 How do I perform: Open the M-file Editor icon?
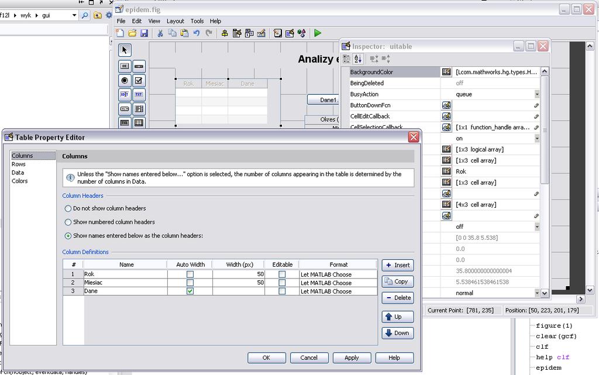click(x=278, y=33)
